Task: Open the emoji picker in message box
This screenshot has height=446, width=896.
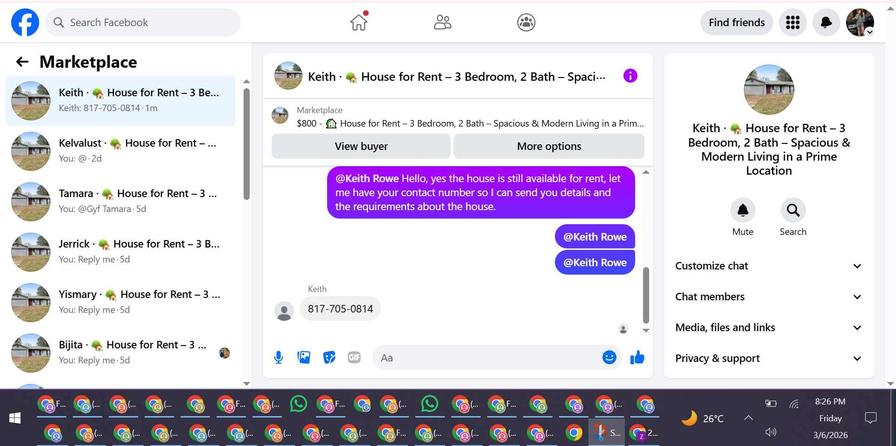Action: point(609,357)
